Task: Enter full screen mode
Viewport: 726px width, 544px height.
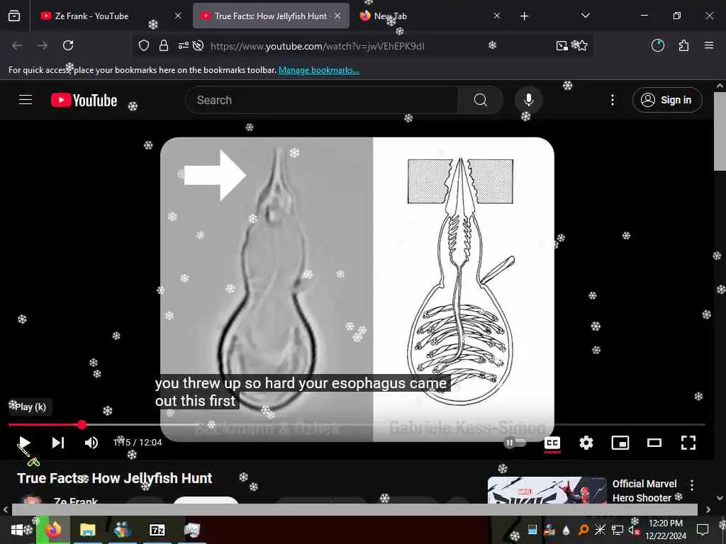Action: (x=688, y=443)
